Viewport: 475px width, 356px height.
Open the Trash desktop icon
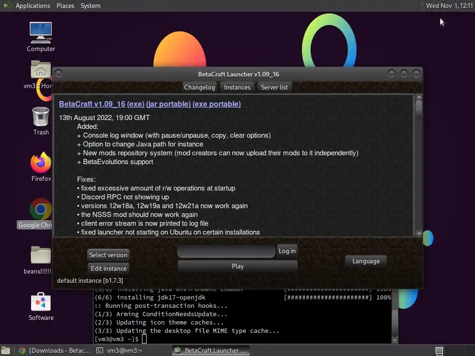(41, 121)
